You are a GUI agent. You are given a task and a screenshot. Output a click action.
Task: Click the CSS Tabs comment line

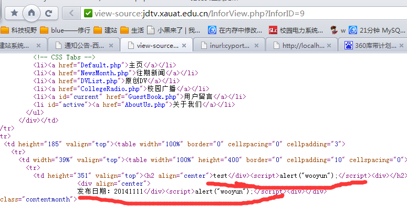tap(65, 57)
